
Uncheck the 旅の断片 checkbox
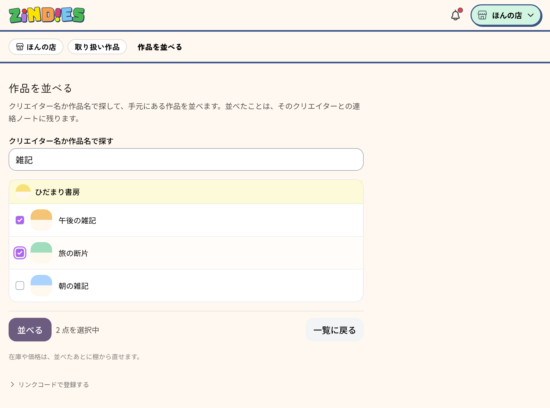[x=20, y=253]
